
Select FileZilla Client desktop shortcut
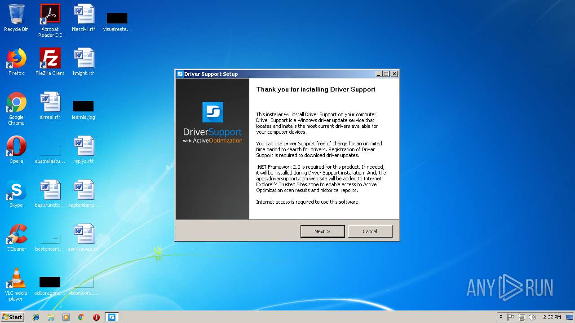coord(50,62)
